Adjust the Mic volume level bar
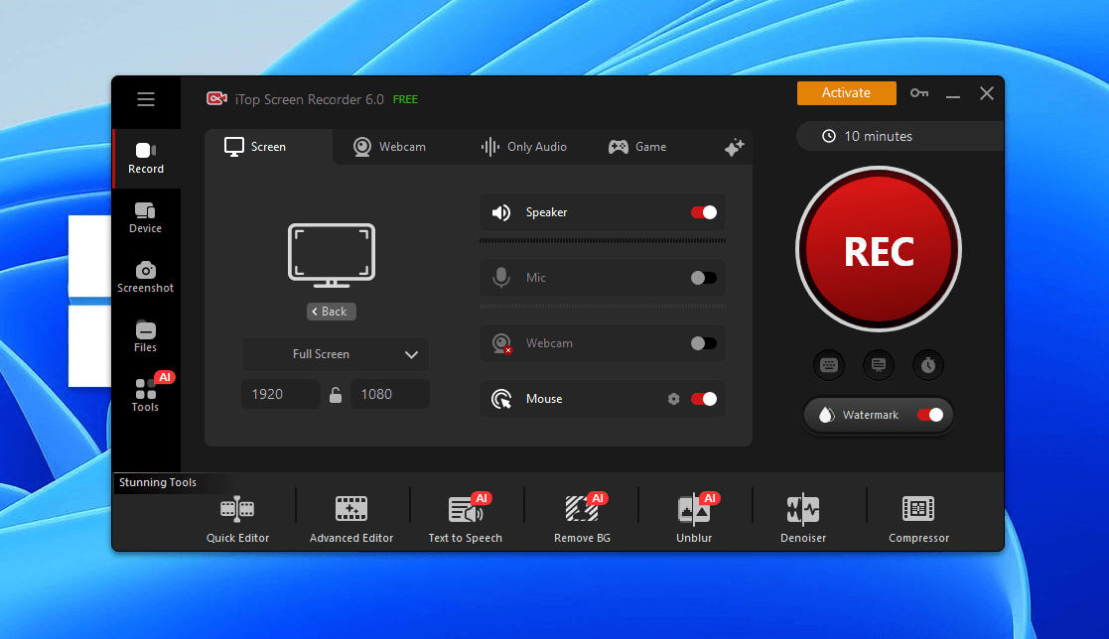This screenshot has width=1109, height=639. [x=603, y=307]
